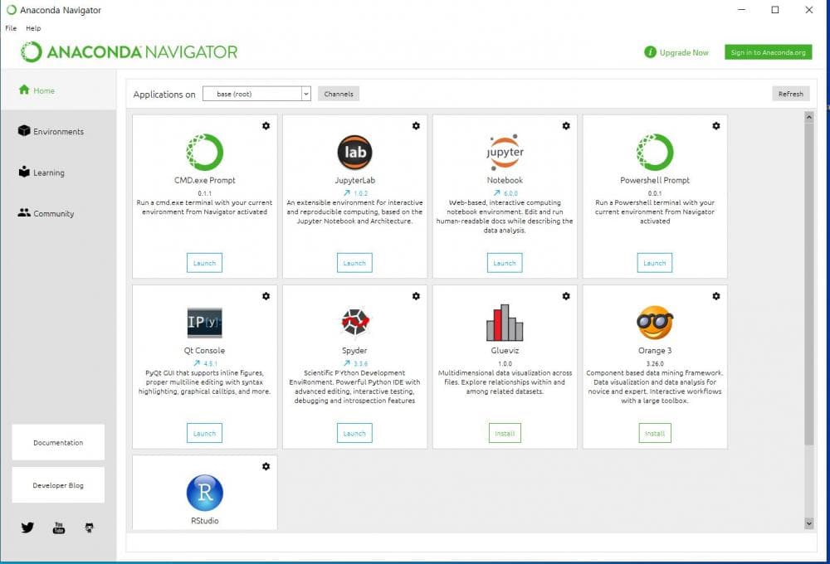
Task: Click the JupyterLab application icon
Action: coord(354,153)
